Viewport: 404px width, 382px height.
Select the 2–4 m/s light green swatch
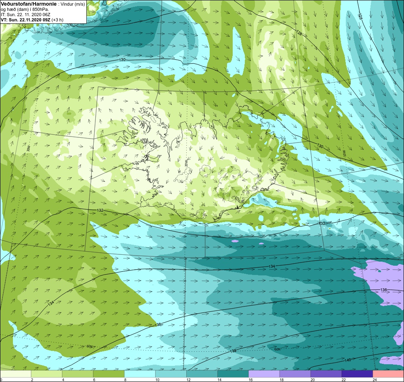click(46, 374)
